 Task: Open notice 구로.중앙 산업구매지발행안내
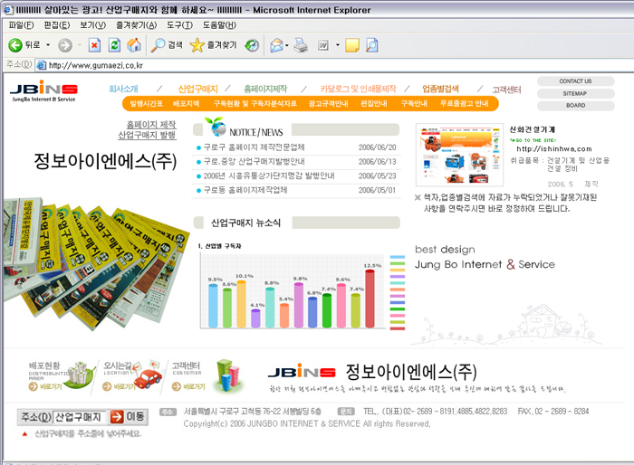(254, 162)
